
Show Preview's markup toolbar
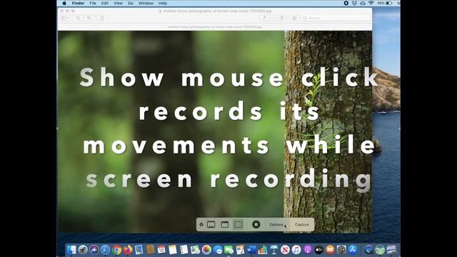pos(294,18)
